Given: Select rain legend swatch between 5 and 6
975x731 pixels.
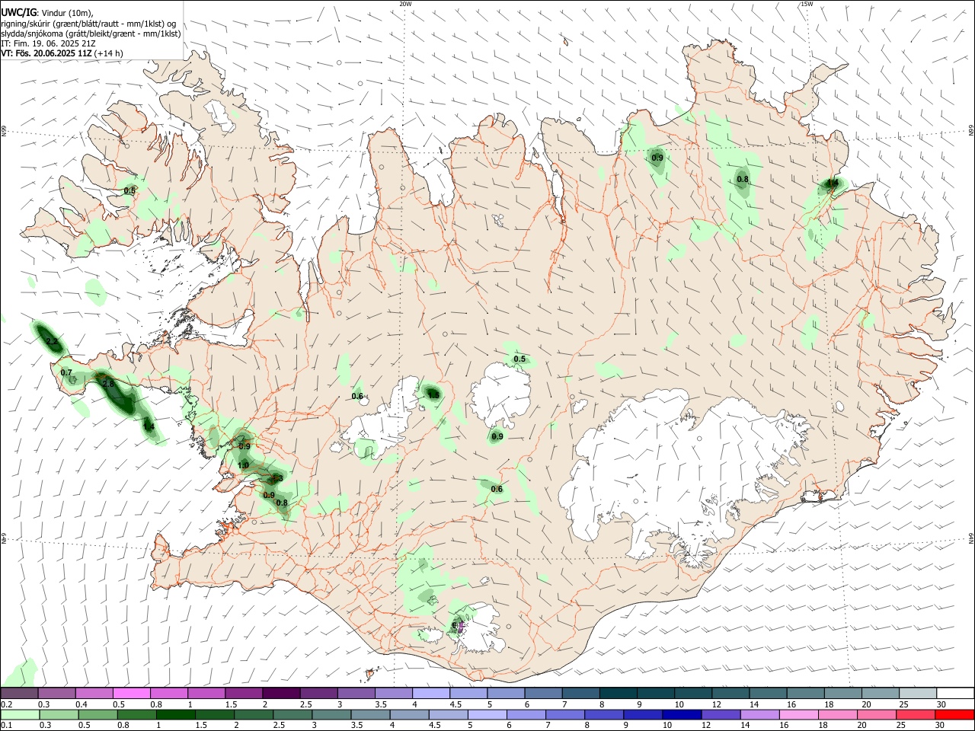Looking at the screenshot, I should 488,715.
